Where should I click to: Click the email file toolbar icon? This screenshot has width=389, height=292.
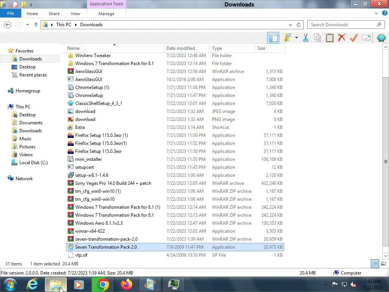coord(366,38)
